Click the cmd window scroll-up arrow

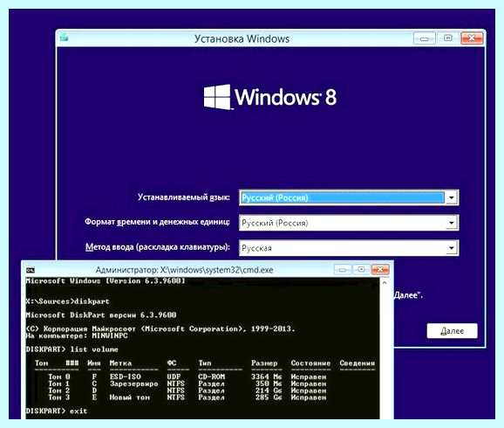click(385, 283)
